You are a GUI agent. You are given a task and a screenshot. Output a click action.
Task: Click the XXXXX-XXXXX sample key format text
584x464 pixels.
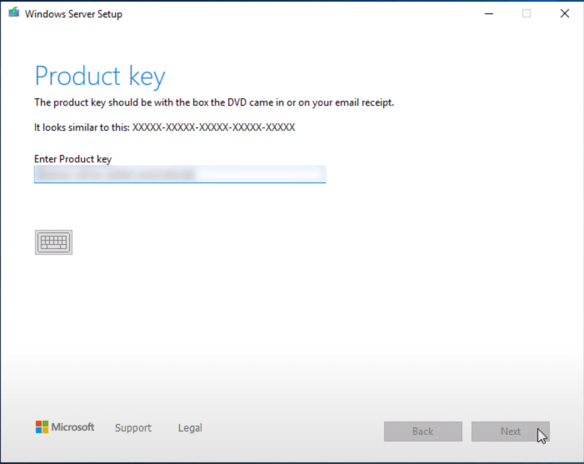[x=213, y=128]
